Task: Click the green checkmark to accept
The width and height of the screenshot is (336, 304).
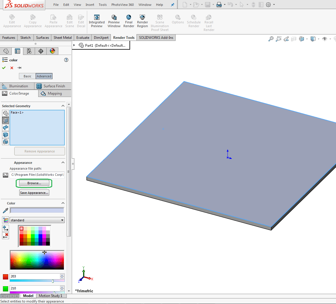Action: click(x=4, y=68)
